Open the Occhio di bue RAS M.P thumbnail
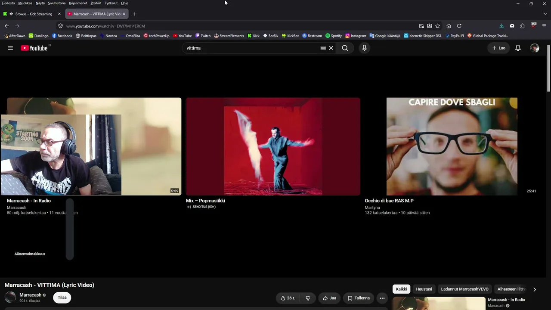551x310 pixels. coord(452,146)
